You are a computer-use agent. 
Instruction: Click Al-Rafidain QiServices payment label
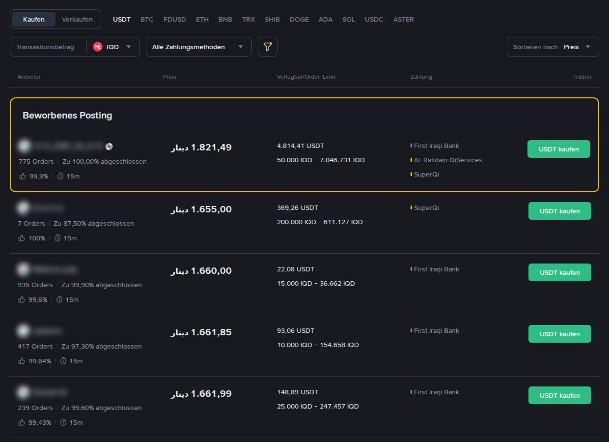coord(448,160)
